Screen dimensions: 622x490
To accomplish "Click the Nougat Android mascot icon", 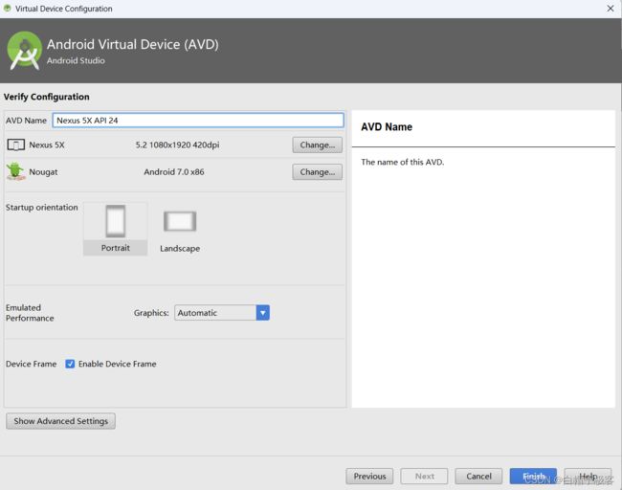I will pyautogui.click(x=15, y=171).
